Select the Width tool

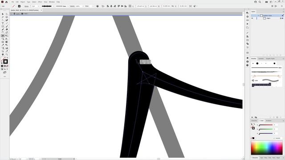point(3,36)
